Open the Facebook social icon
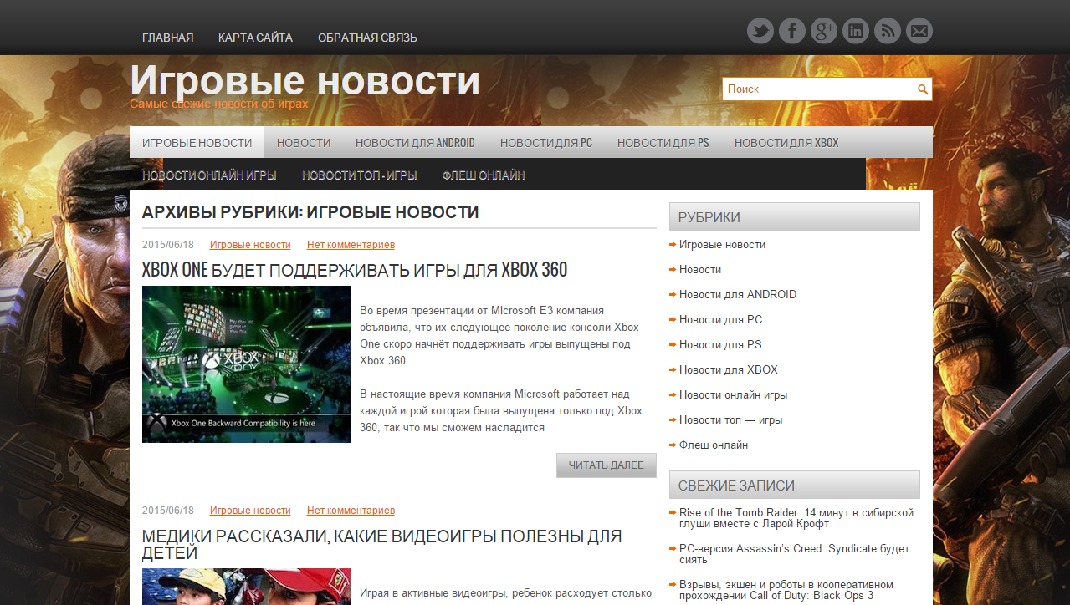The height and width of the screenshot is (605, 1070). click(792, 32)
